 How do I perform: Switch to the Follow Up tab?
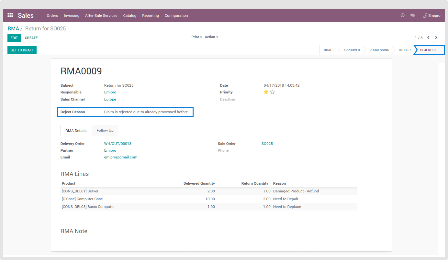click(x=105, y=130)
